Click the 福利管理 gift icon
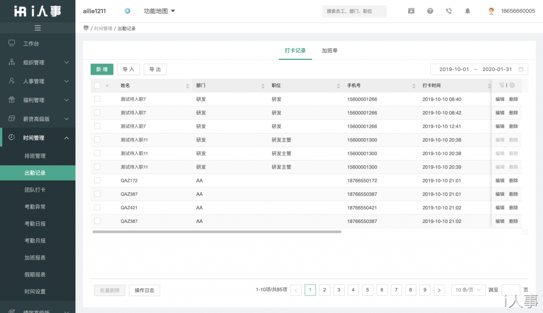The width and height of the screenshot is (543, 313). click(x=12, y=100)
